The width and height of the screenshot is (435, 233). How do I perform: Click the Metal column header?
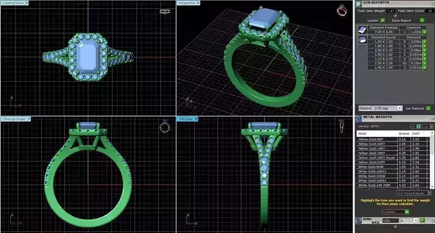pos(362,134)
